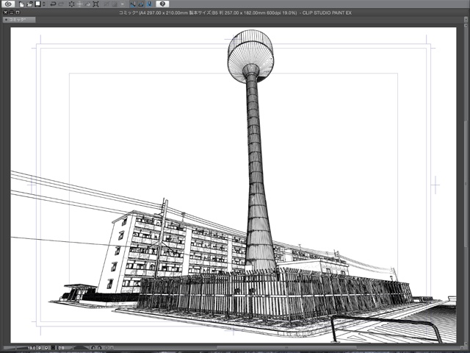
Task: Adjust the zoom slider in status bar
Action: tap(15, 348)
